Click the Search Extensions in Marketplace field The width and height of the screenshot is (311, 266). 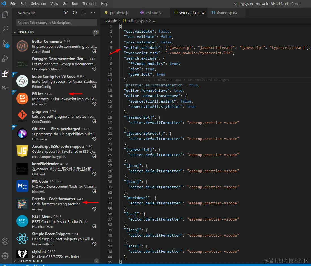[x=56, y=23]
